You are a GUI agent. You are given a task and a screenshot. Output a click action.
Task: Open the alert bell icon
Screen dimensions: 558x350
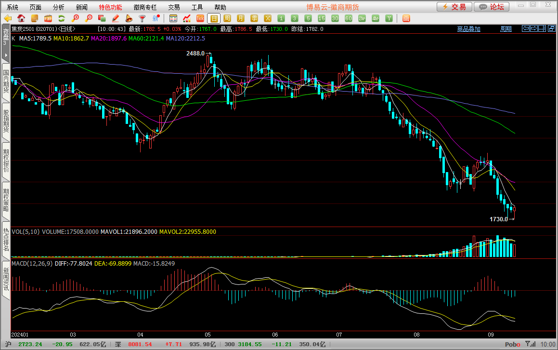click(129, 18)
